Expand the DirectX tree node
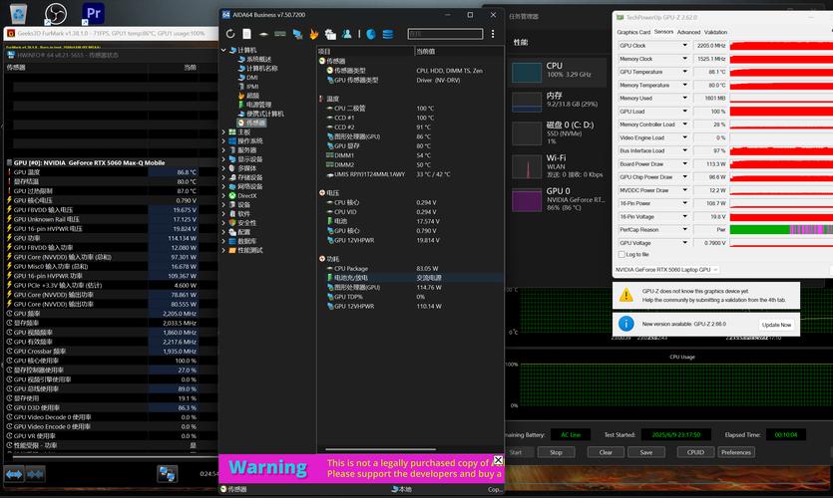The image size is (833, 498). coord(223,195)
